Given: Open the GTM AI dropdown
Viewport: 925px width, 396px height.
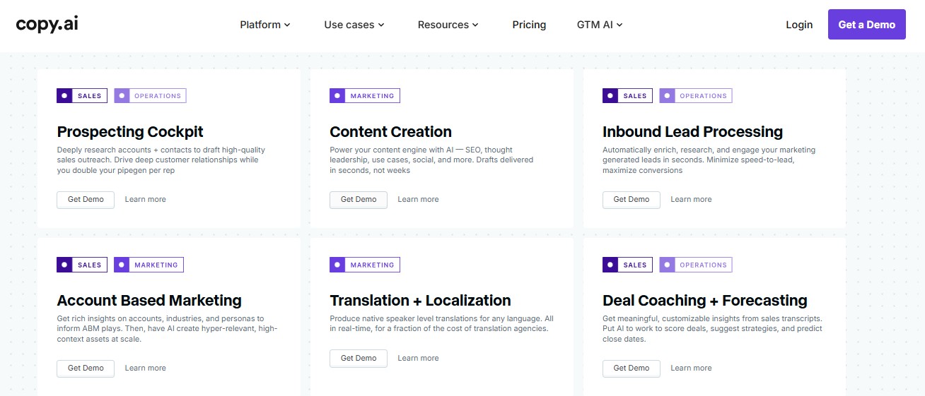Looking at the screenshot, I should pyautogui.click(x=600, y=25).
